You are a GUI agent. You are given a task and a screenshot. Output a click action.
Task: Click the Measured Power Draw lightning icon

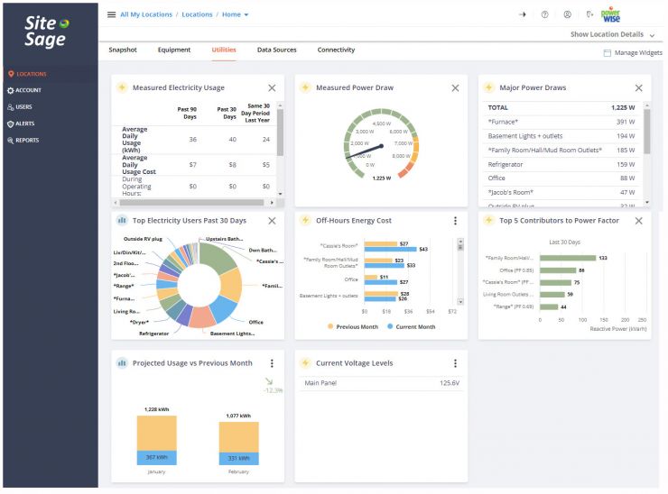[305, 87]
